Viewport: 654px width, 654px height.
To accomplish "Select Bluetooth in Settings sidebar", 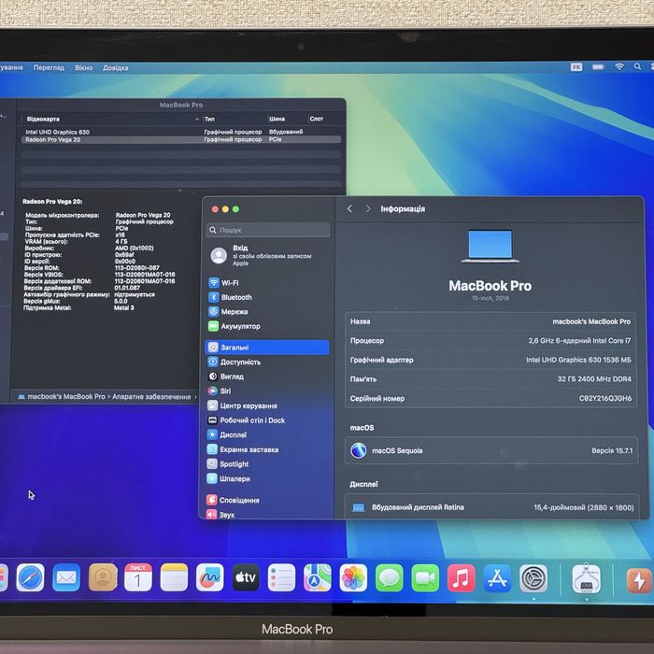I will 267,297.
